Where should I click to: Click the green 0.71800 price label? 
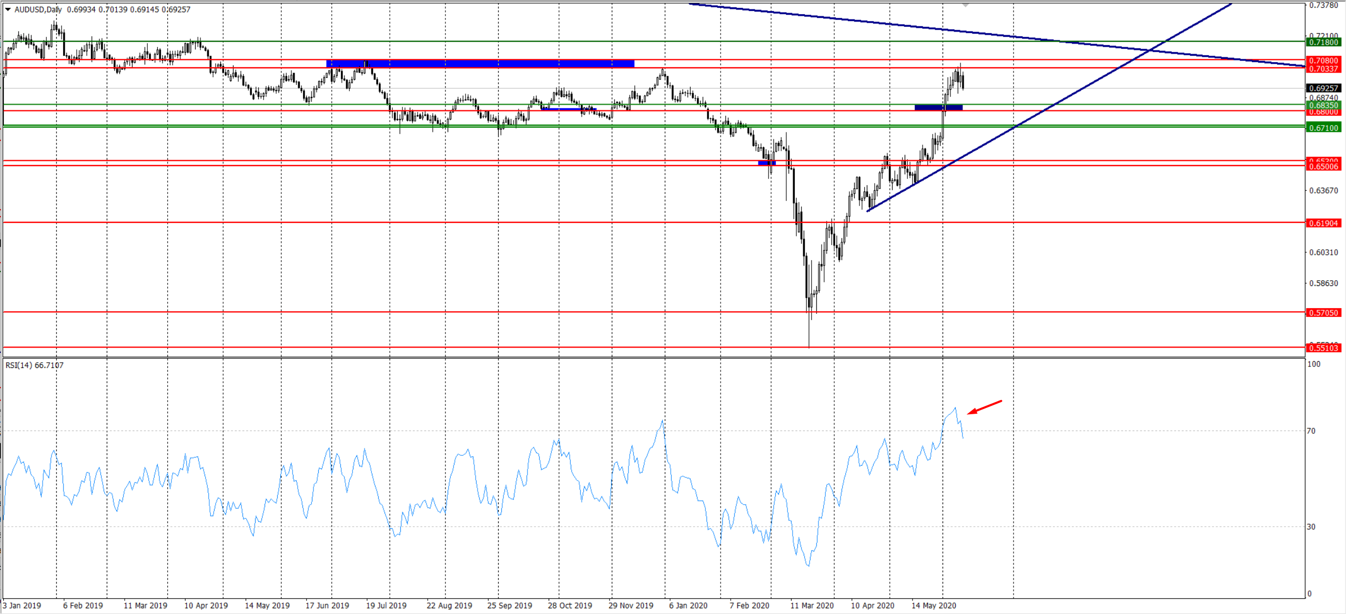[x=1323, y=42]
